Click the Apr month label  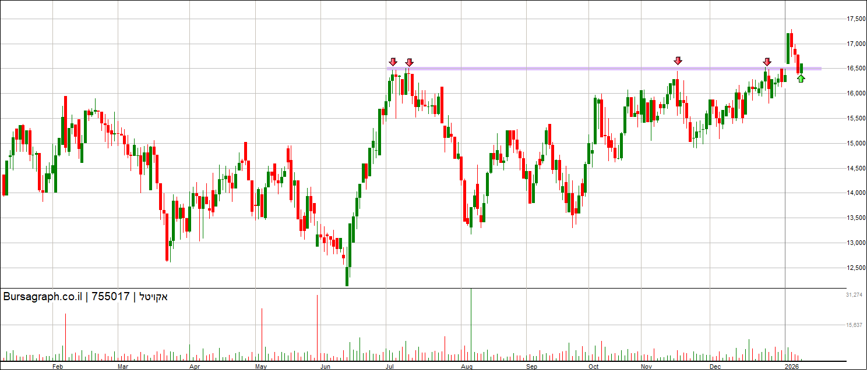[x=195, y=367]
